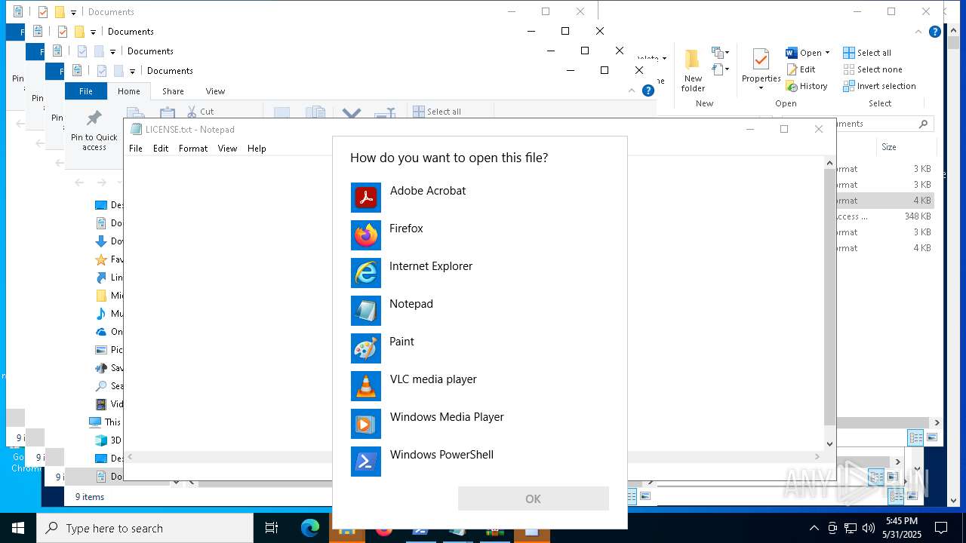Image resolution: width=966 pixels, height=543 pixels.
Task: Open the notification center icon
Action: pos(941,528)
